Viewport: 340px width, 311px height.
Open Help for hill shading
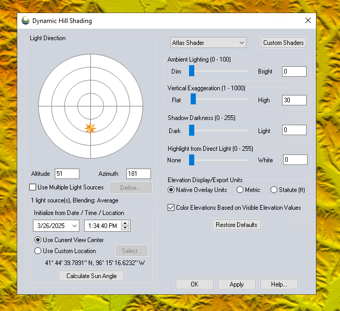279,284
